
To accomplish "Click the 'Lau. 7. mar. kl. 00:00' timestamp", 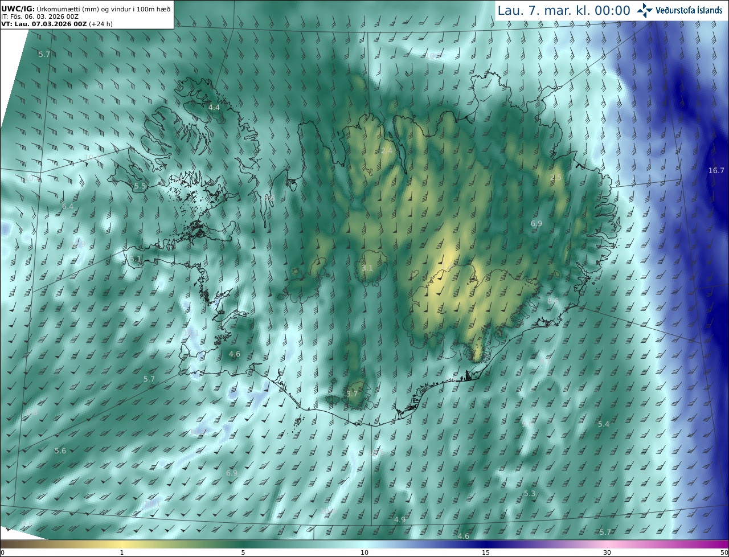I will click(x=564, y=10).
